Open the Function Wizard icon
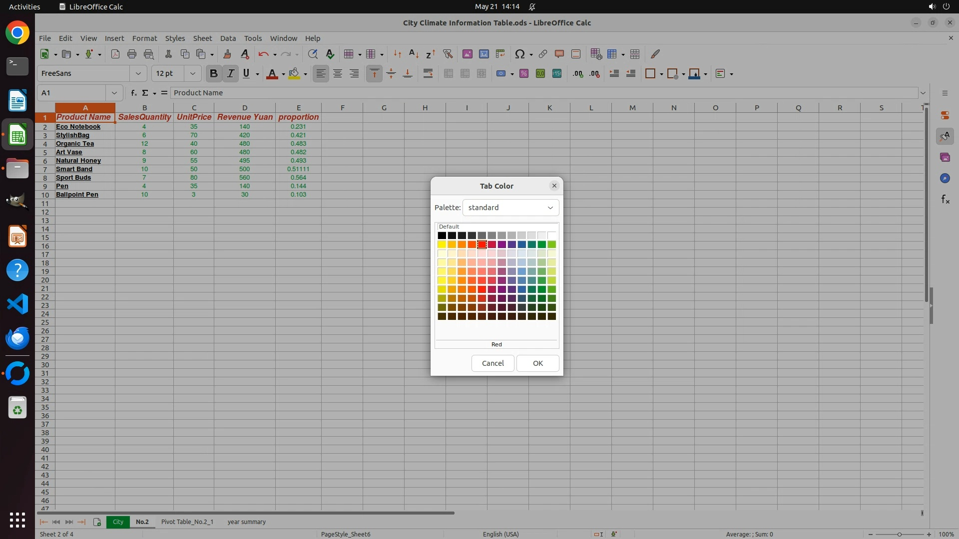 (133, 93)
